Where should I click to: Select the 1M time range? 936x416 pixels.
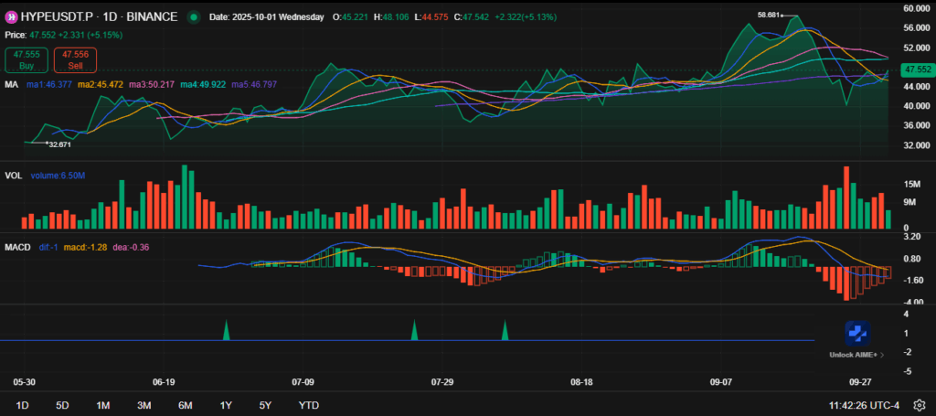click(x=102, y=405)
